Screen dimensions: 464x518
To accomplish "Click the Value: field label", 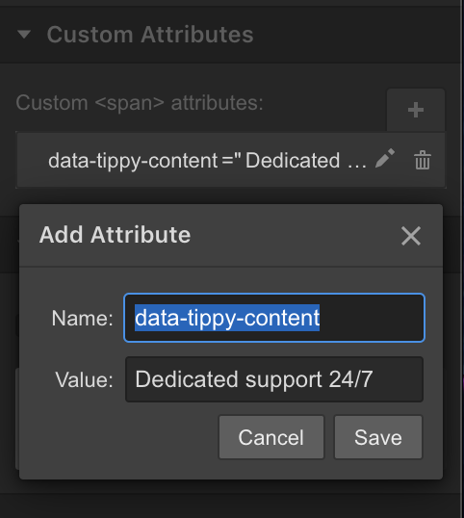I will [84, 380].
